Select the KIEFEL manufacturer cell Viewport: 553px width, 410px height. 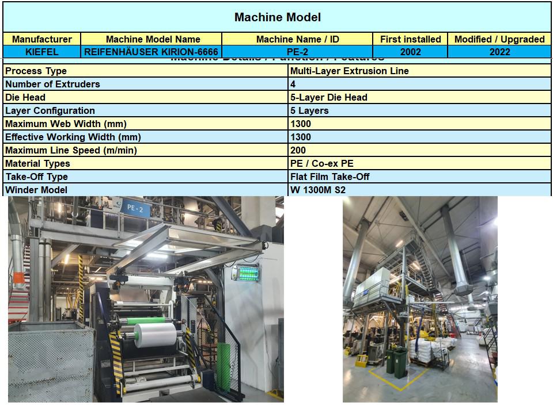tap(42, 52)
